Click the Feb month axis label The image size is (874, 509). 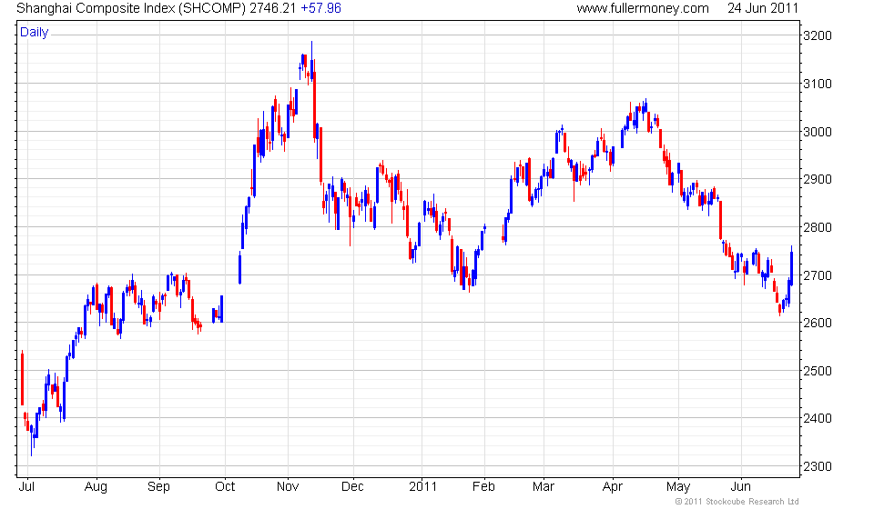[483, 487]
